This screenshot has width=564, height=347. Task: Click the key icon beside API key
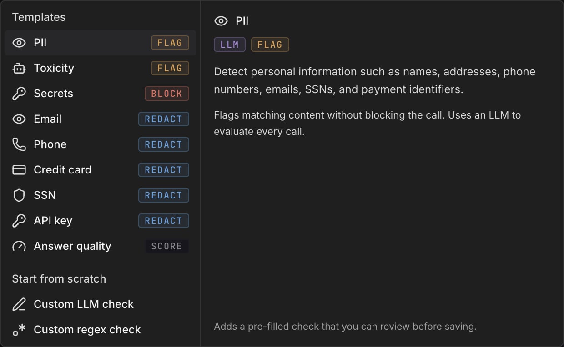19,221
